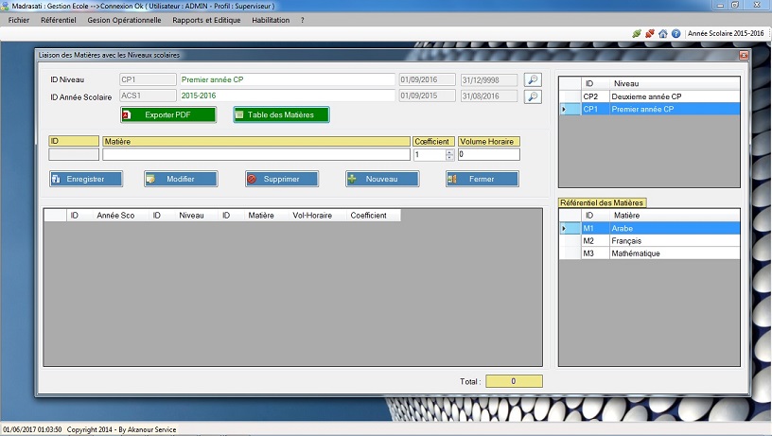Search levels with ID Niveau magnifier
This screenshot has width=772, height=436.
pyautogui.click(x=533, y=79)
